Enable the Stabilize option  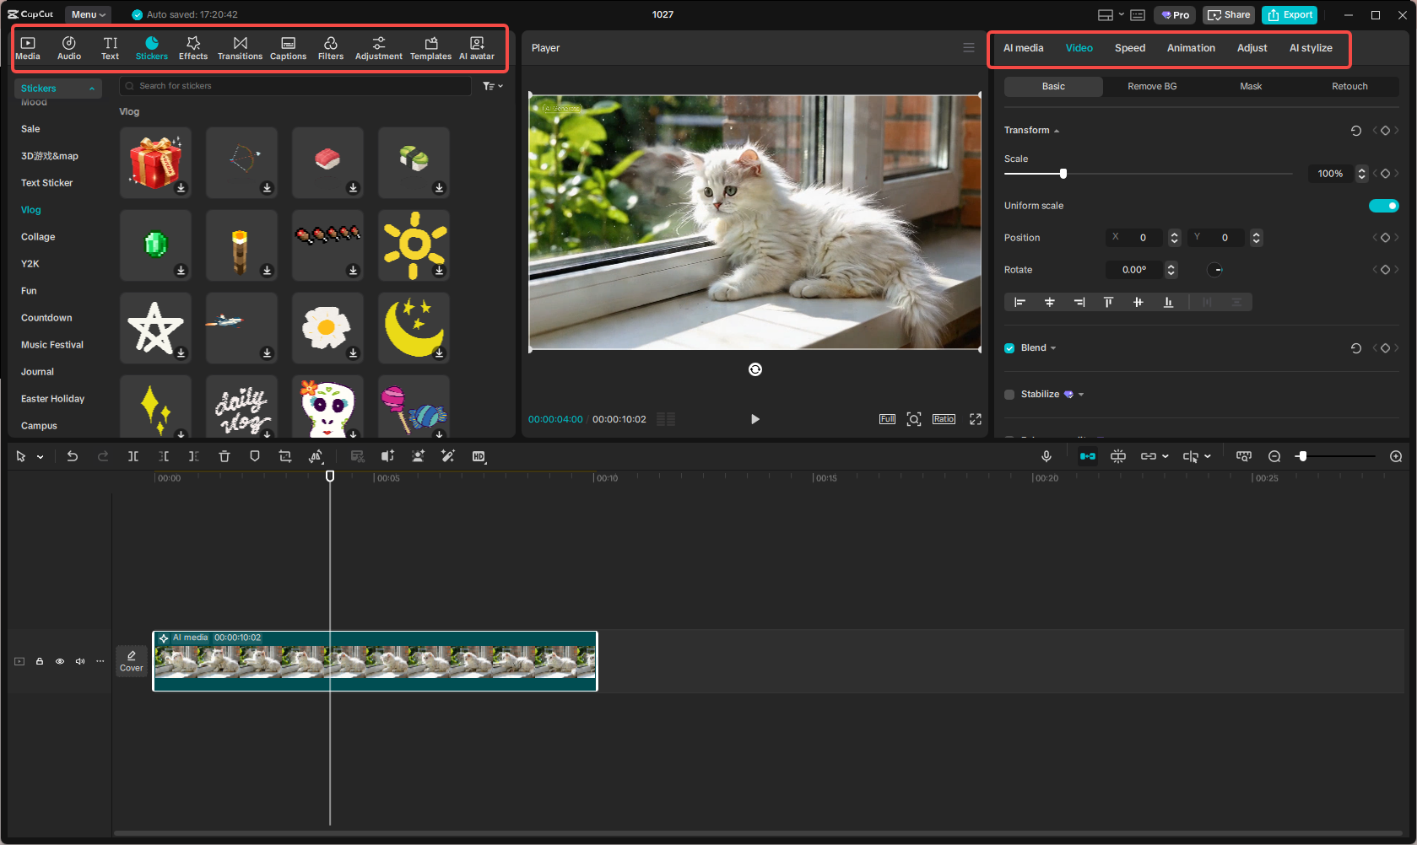coord(1009,394)
